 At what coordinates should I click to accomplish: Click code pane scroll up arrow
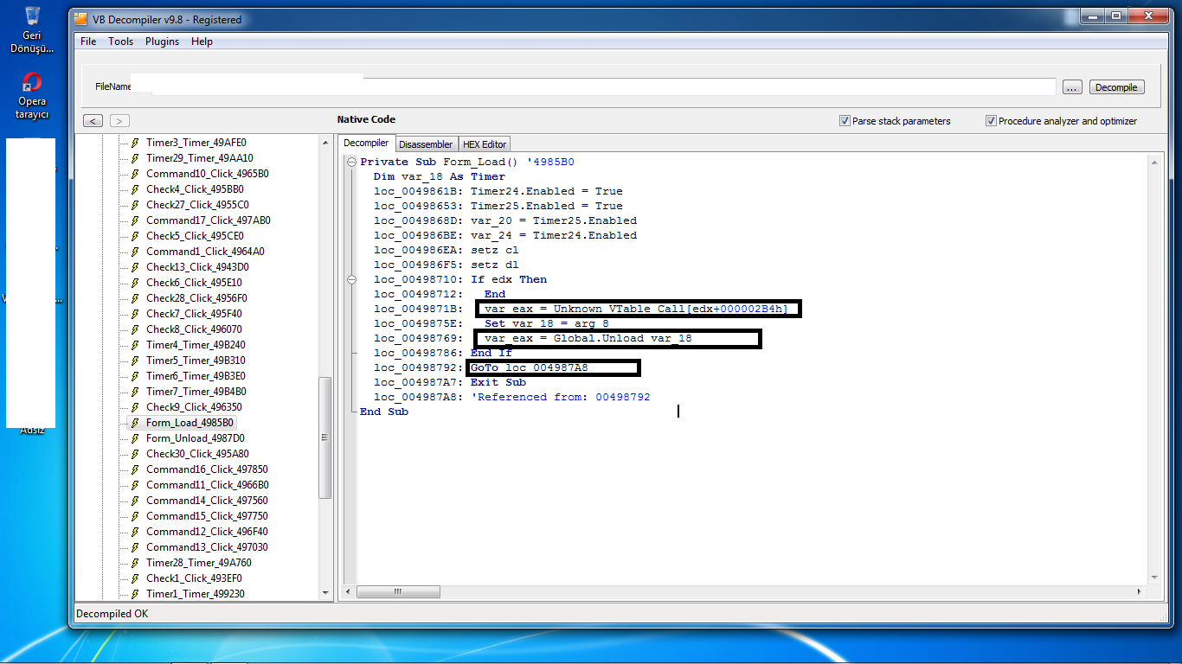coord(1153,162)
